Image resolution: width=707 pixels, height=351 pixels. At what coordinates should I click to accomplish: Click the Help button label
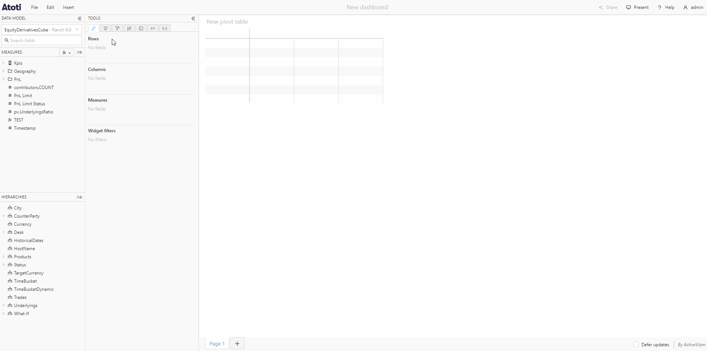pyautogui.click(x=670, y=7)
